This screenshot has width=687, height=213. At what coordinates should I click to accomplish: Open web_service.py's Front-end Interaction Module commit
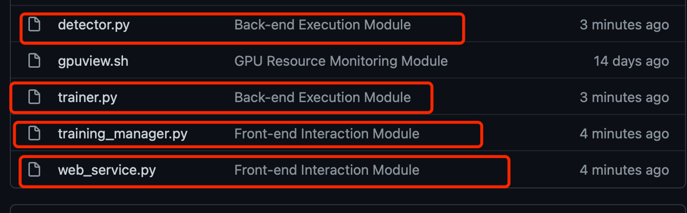(x=327, y=170)
